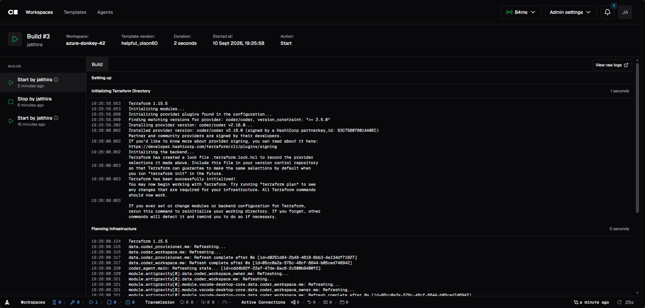Click View raw logs button
645x308 pixels.
(612, 65)
